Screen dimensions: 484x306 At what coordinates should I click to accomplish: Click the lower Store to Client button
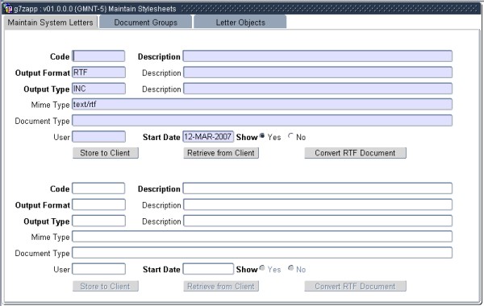click(105, 286)
